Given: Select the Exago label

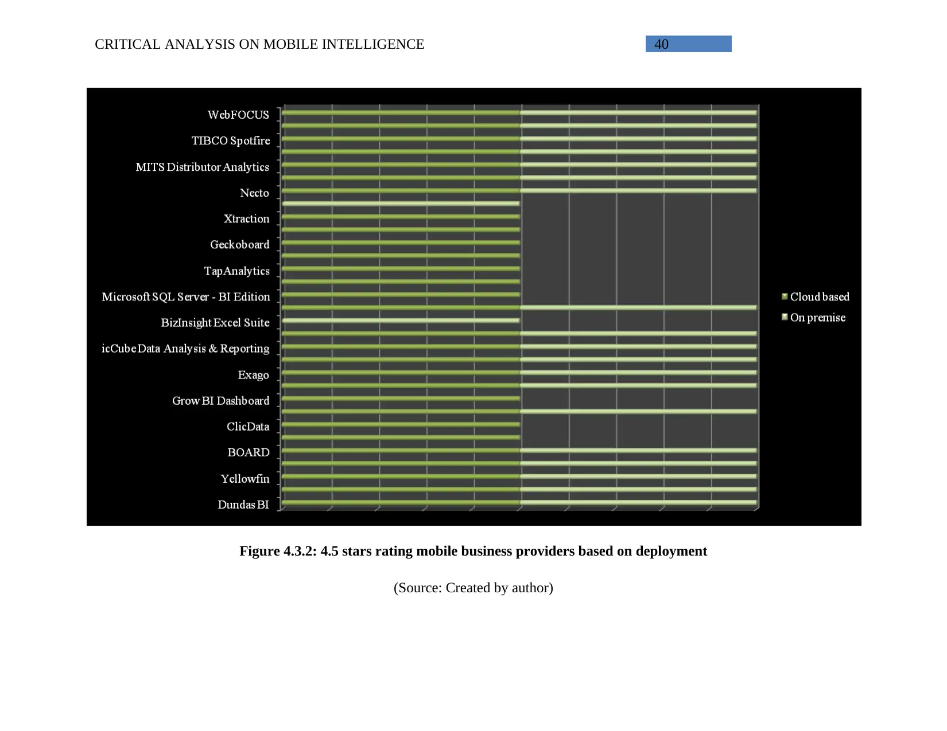Looking at the screenshot, I should [253, 374].
